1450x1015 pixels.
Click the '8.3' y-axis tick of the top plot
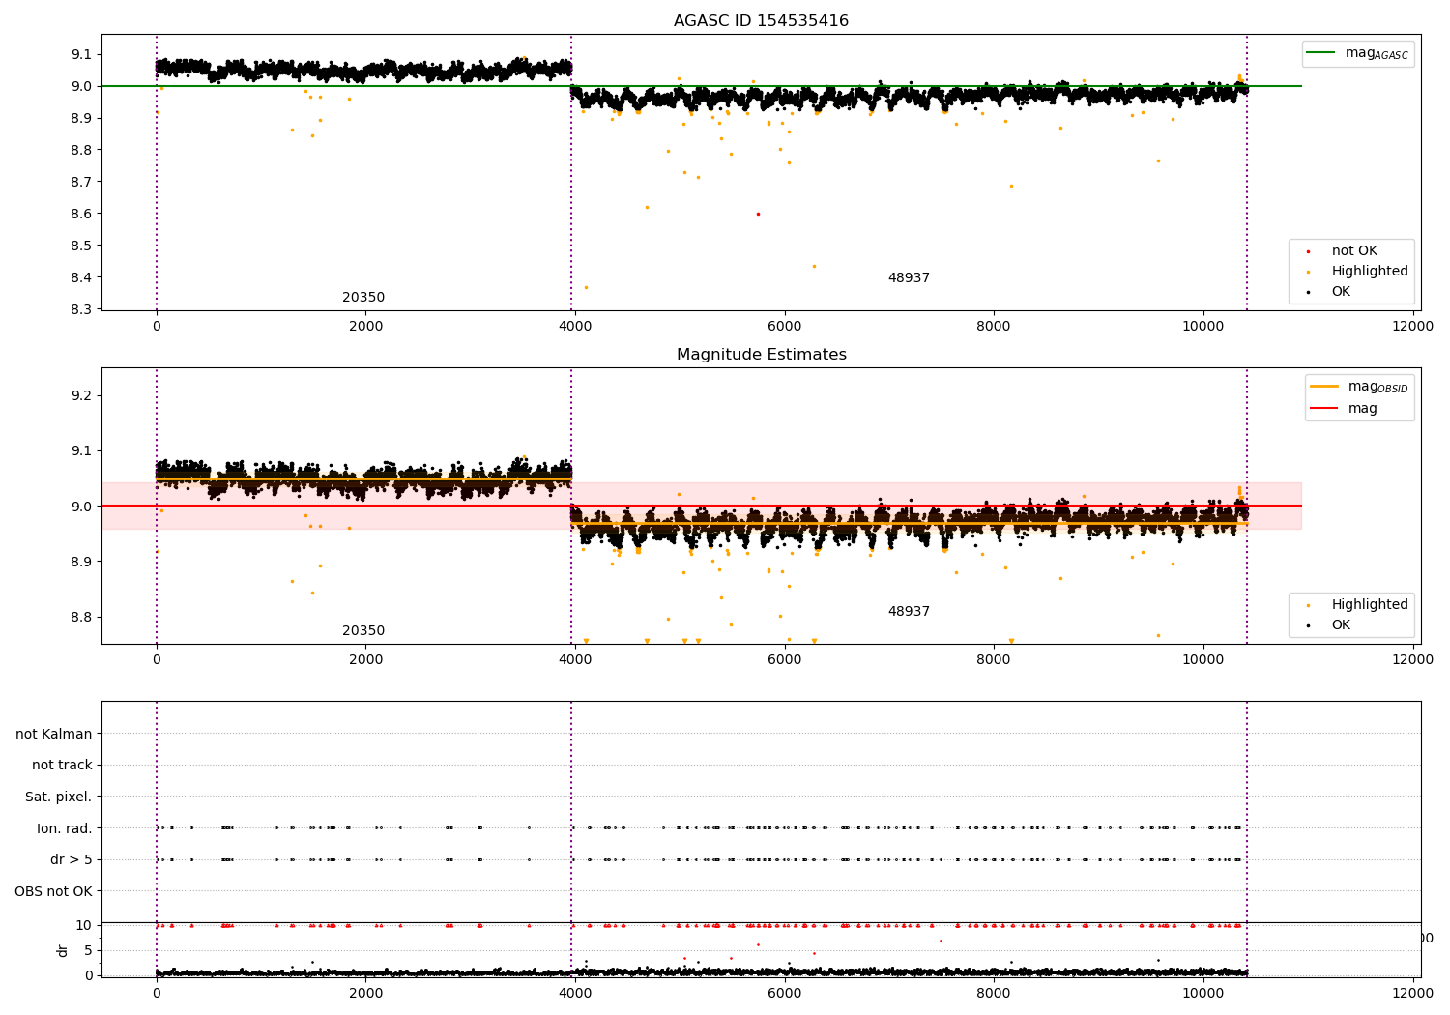pyautogui.click(x=82, y=309)
